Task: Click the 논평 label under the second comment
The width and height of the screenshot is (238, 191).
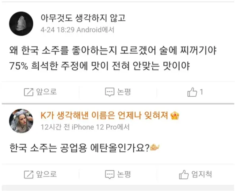Action: 124,174
